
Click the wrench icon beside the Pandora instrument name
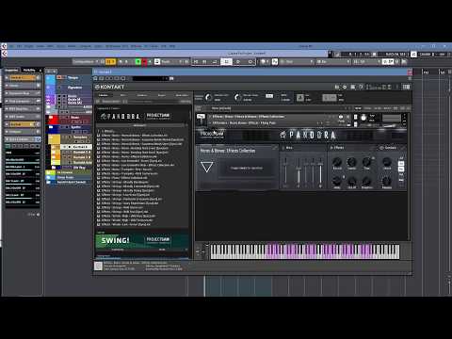pyautogui.click(x=201, y=120)
